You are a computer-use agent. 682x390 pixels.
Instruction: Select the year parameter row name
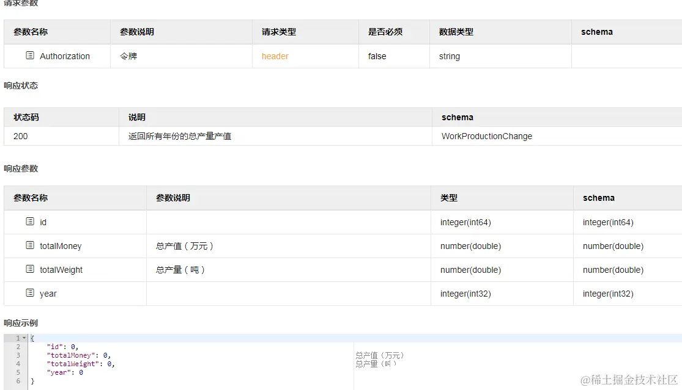tap(48, 294)
